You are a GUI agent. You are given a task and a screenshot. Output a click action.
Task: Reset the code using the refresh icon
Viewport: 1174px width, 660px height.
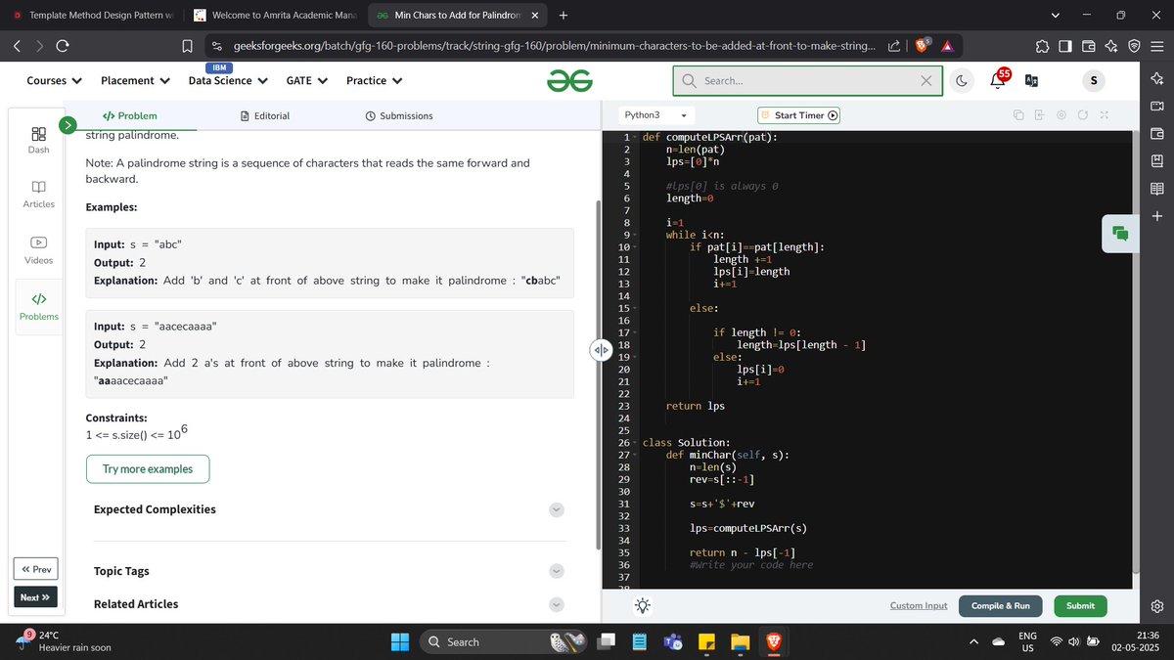point(1082,114)
